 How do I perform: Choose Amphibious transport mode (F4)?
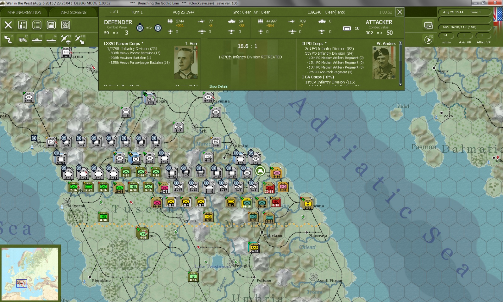coord(51,40)
